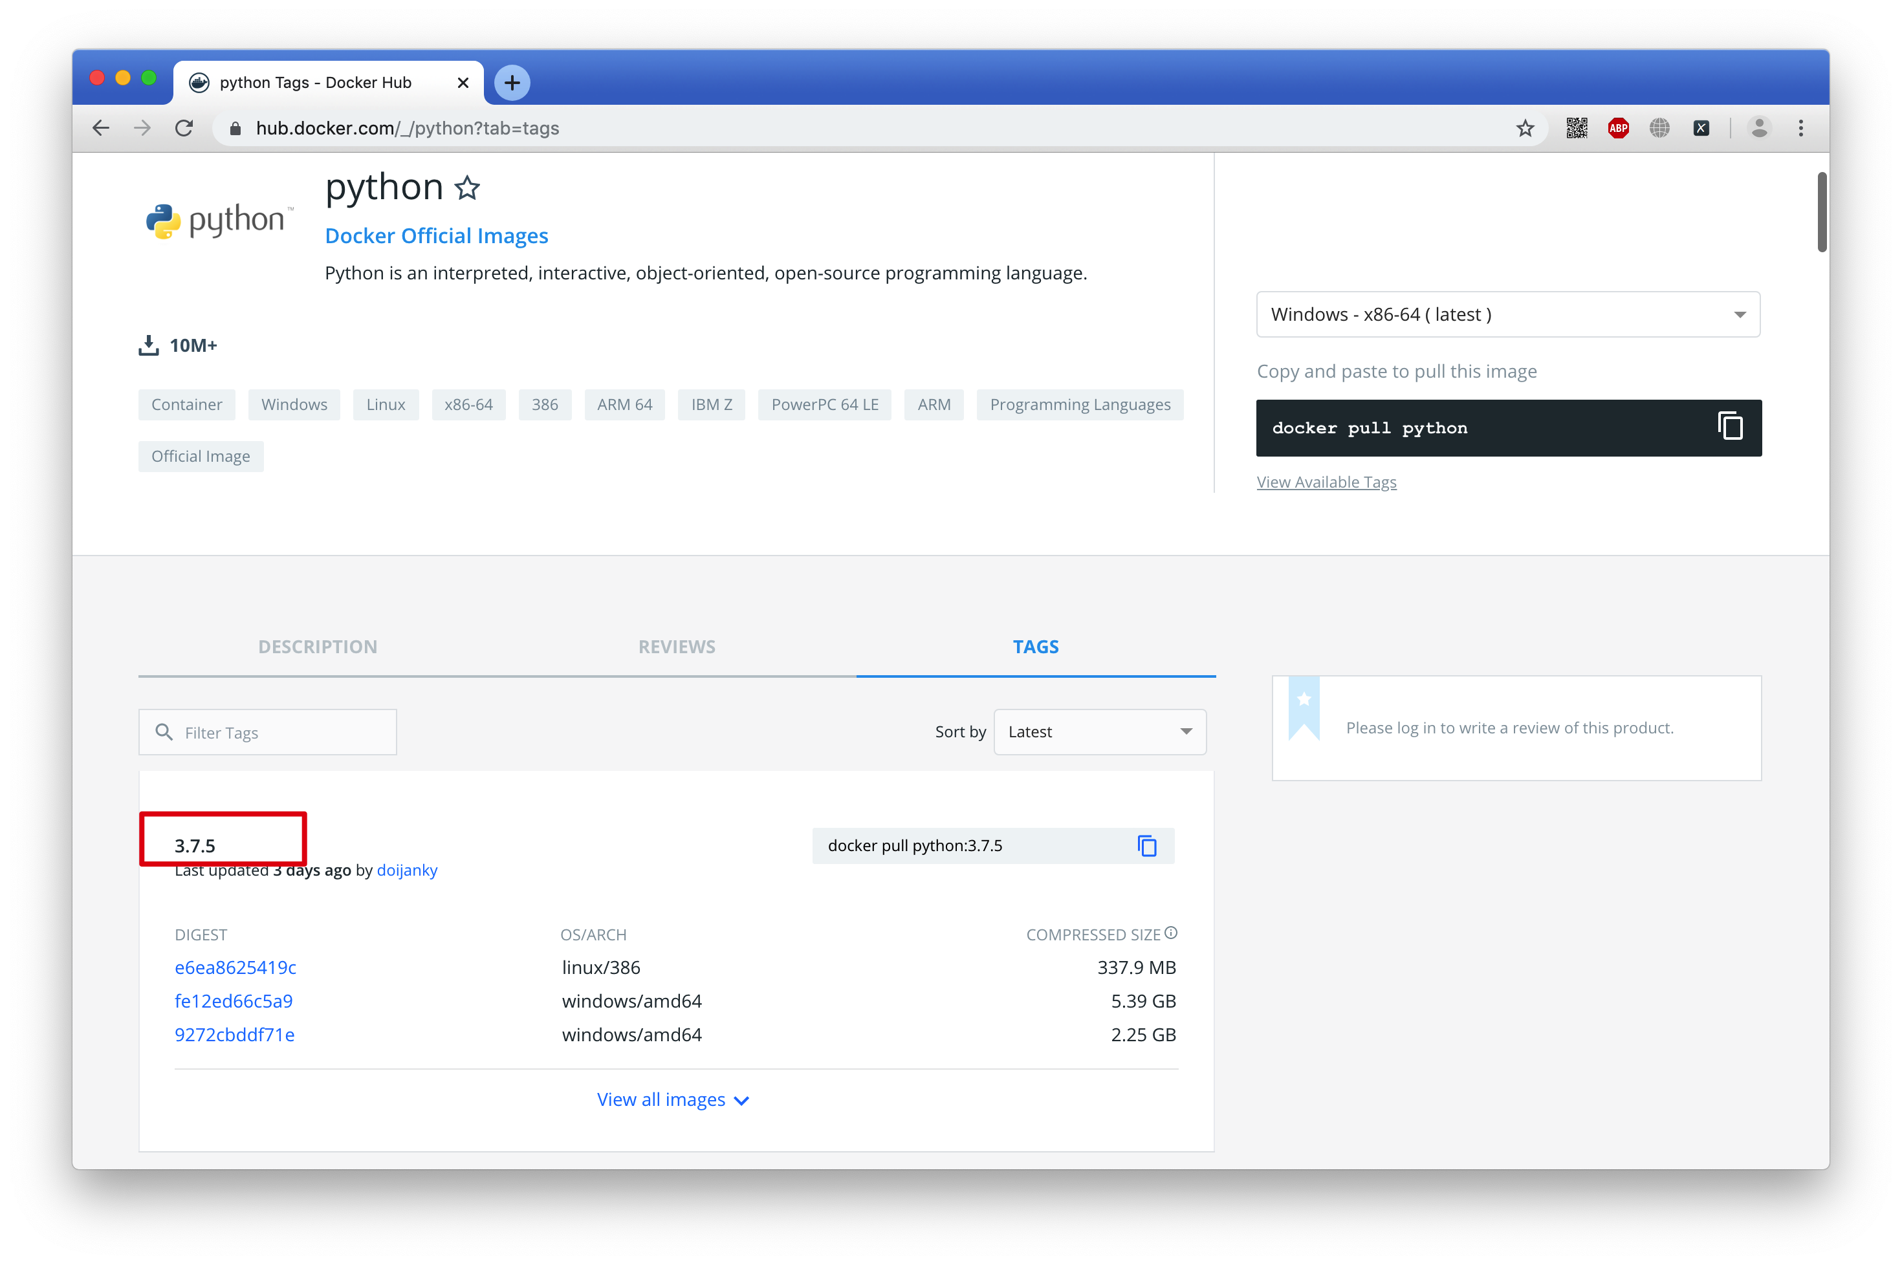Viewport: 1902px width, 1265px height.
Task: Switch to the Description tab
Action: [317, 646]
